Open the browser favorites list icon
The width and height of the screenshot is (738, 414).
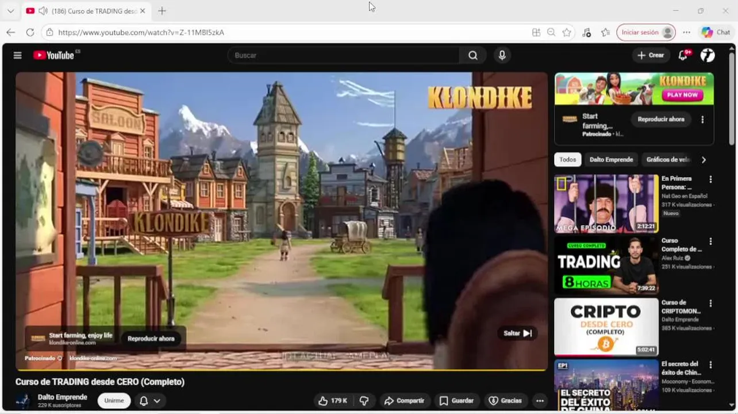(x=605, y=33)
